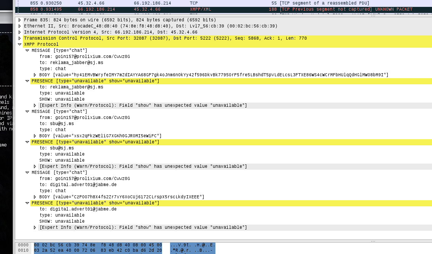Collapse first MESSAGE addressed to reklama_jabber@sj.ms
The width and height of the screenshot is (432, 254).
[27, 50]
